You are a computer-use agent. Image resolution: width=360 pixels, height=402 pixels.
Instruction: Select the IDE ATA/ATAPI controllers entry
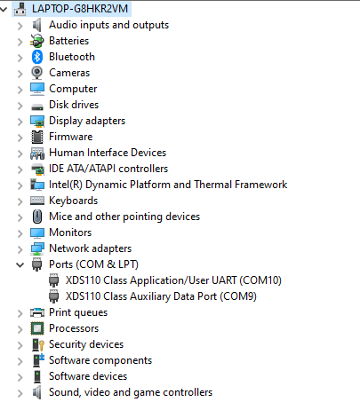coord(108,169)
